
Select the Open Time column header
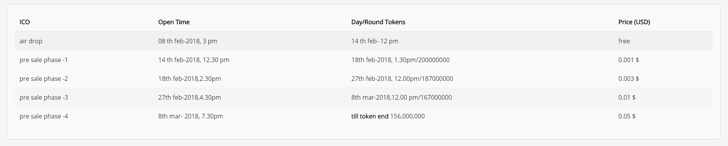(x=174, y=22)
